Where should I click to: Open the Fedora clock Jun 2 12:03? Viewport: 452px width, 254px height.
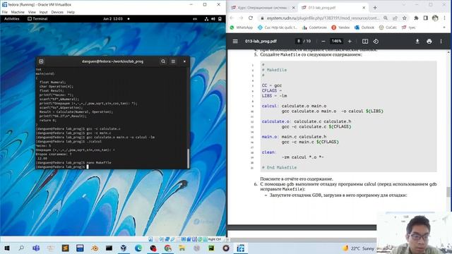coord(113,19)
